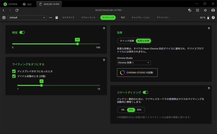The height and width of the screenshot is (134, 217).
Task: Click the battery status icon
Action: click(x=208, y=18)
